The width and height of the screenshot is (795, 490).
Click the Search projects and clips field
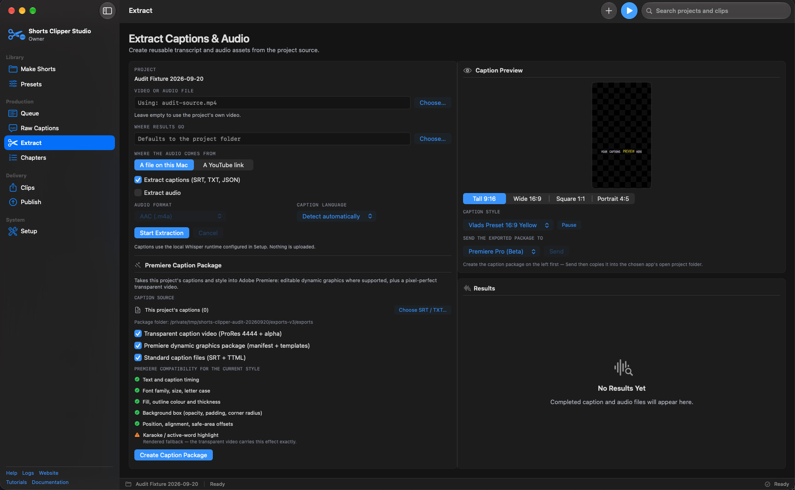pyautogui.click(x=716, y=11)
